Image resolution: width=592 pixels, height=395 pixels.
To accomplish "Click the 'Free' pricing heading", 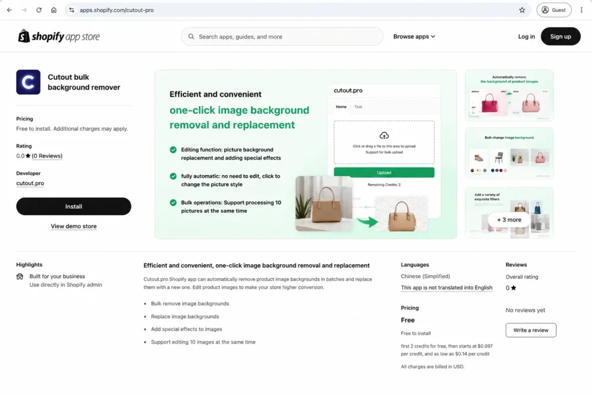I will tap(408, 320).
